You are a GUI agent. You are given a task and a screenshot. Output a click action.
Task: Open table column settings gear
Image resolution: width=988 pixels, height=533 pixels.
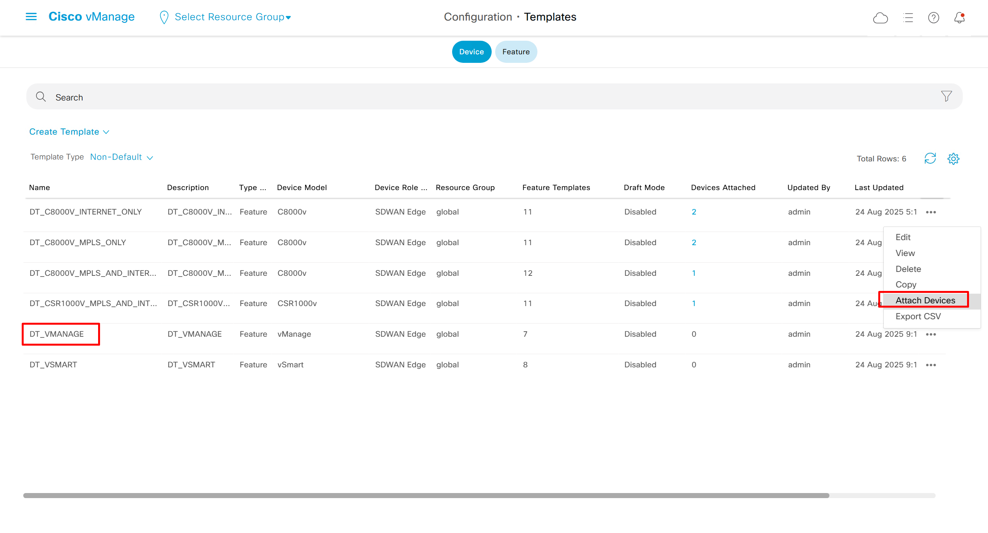(x=953, y=158)
